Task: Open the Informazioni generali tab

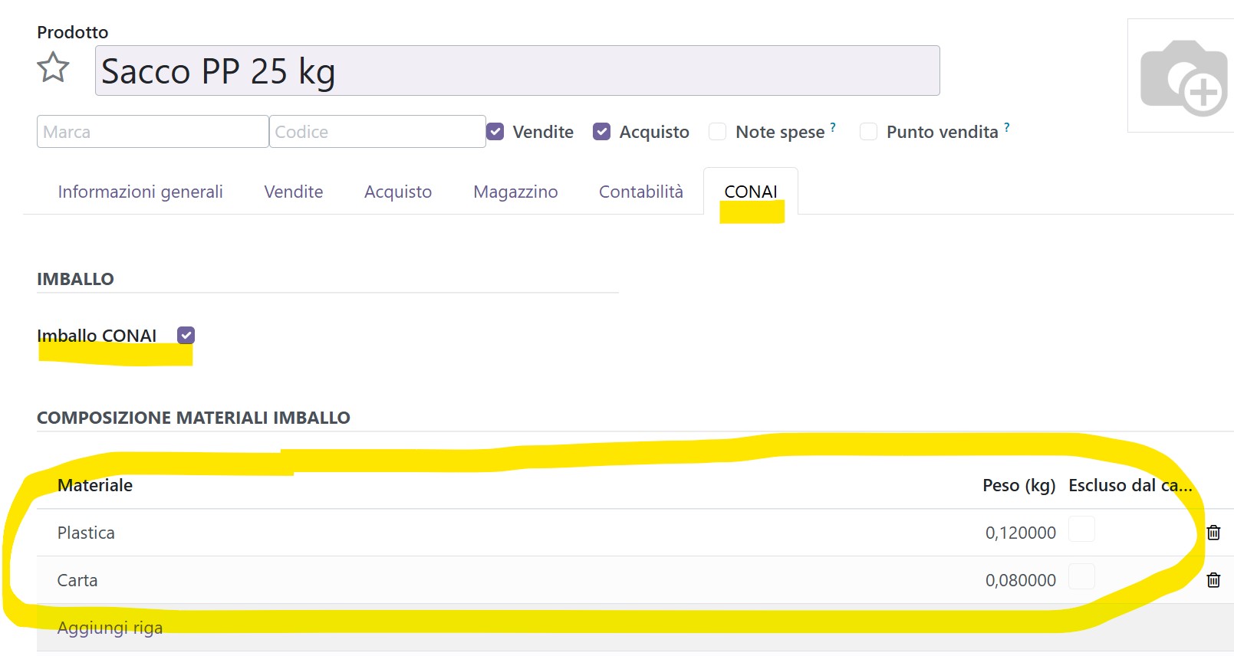Action: [140, 192]
